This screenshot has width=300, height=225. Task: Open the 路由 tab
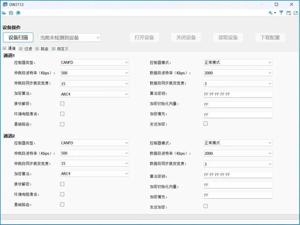tap(42, 49)
